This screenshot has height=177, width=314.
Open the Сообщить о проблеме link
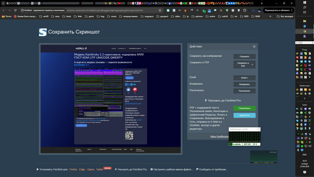tap(212, 170)
